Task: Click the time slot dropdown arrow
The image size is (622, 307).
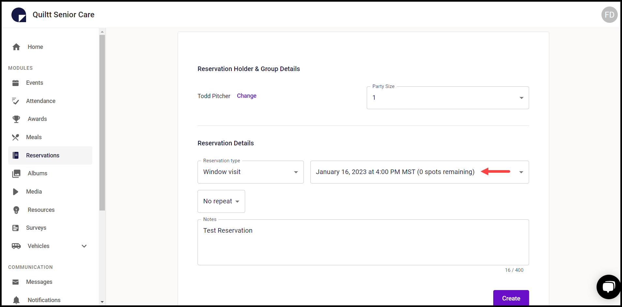Action: tap(521, 172)
